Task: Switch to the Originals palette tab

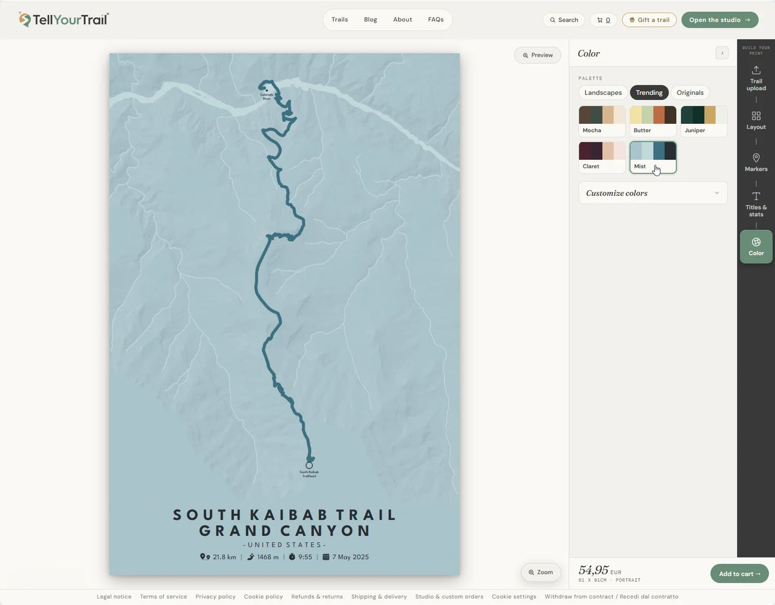Action: [690, 92]
